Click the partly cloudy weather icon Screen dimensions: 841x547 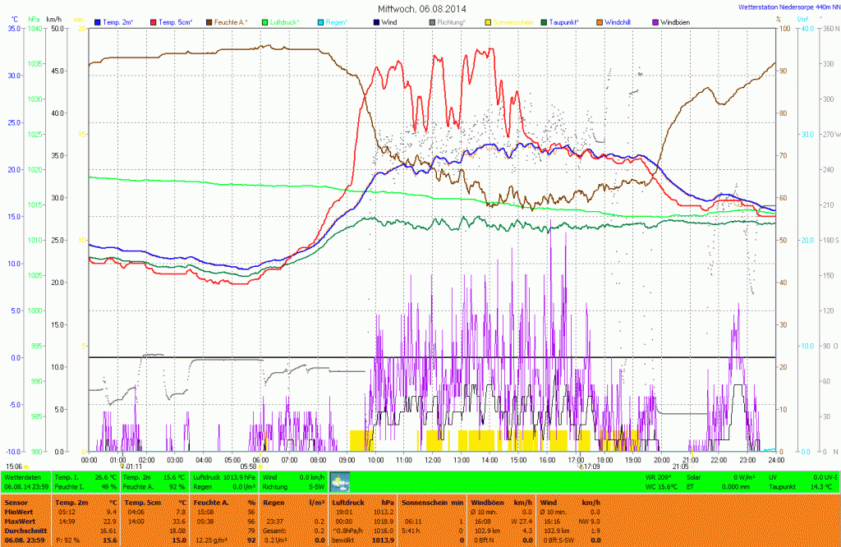(x=340, y=481)
